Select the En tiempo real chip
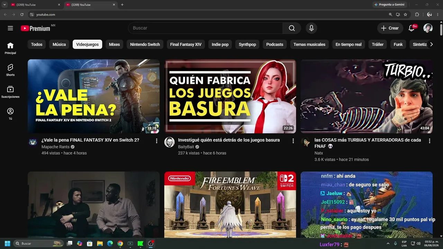The height and width of the screenshot is (249, 443). (x=349, y=44)
